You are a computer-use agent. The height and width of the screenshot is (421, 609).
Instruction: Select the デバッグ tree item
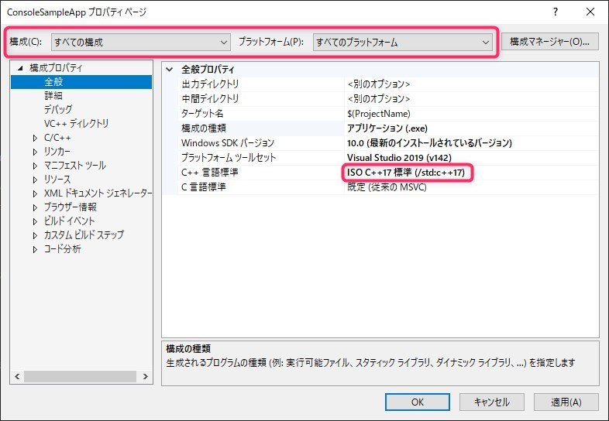pos(58,109)
